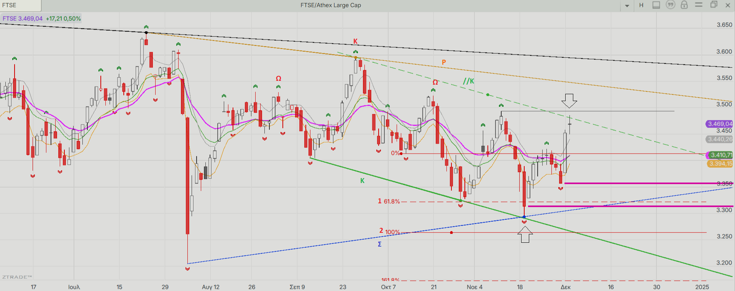Click the green //K parallel line label
This screenshot has height=291, width=735.
click(x=468, y=81)
